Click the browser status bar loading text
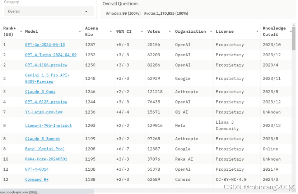 (x=20, y=192)
